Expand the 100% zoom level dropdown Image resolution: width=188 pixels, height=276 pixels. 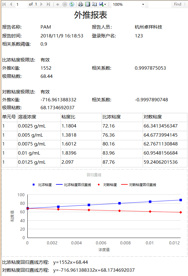click(143, 5)
